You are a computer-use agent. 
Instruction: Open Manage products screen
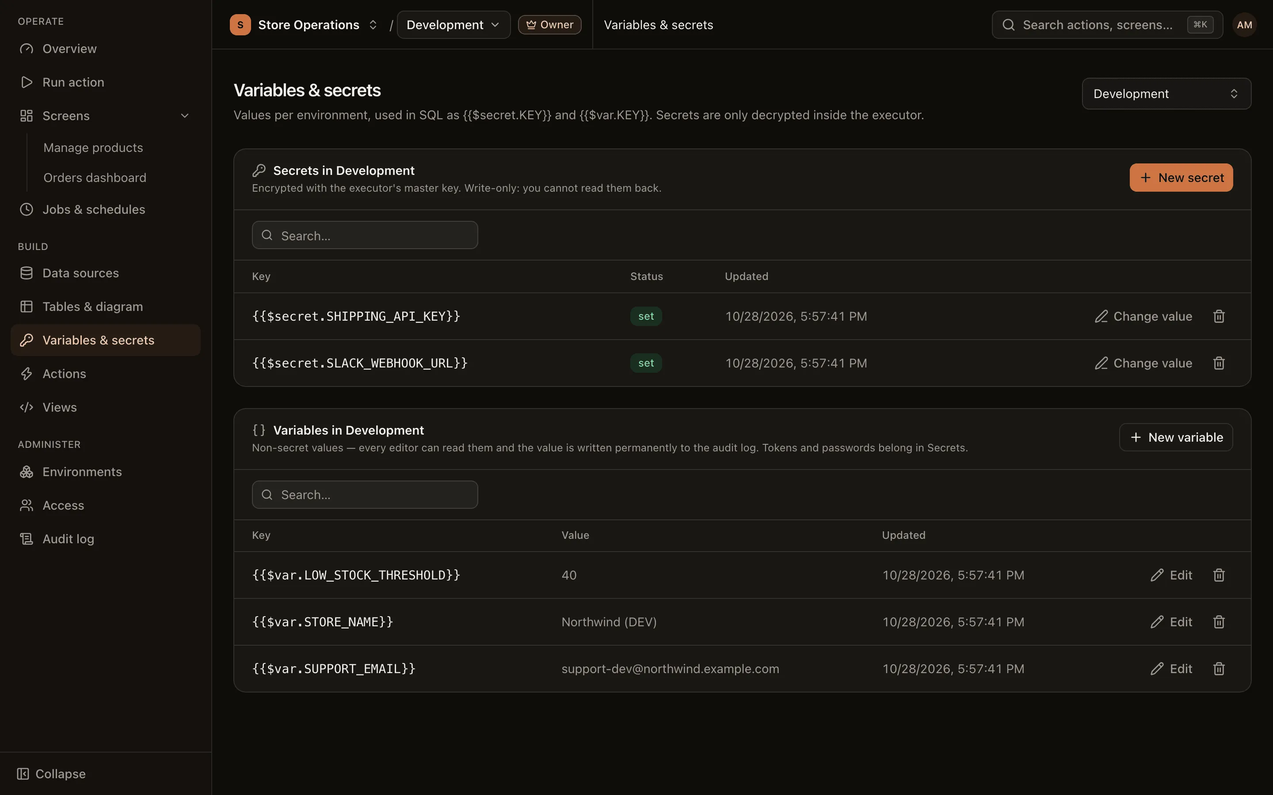93,148
